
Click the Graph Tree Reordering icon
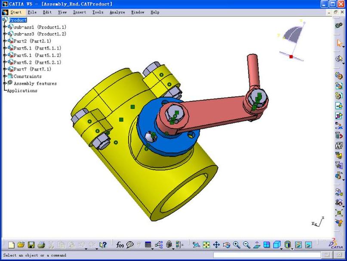339,135
